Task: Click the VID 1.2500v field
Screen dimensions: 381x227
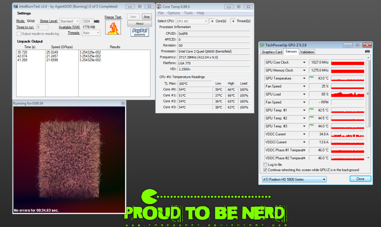Action: tap(214, 69)
